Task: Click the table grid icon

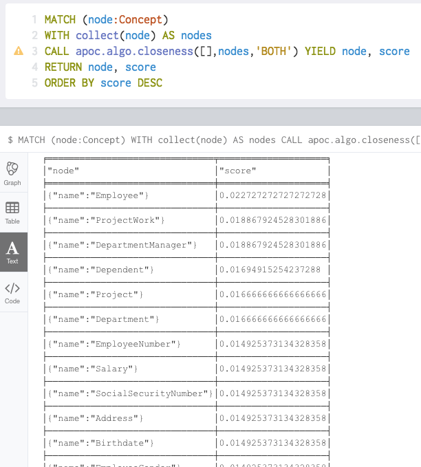Action: click(x=12, y=208)
